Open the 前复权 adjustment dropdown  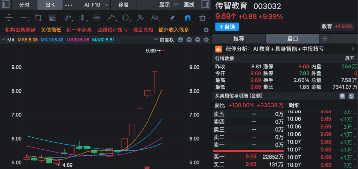pos(164,40)
